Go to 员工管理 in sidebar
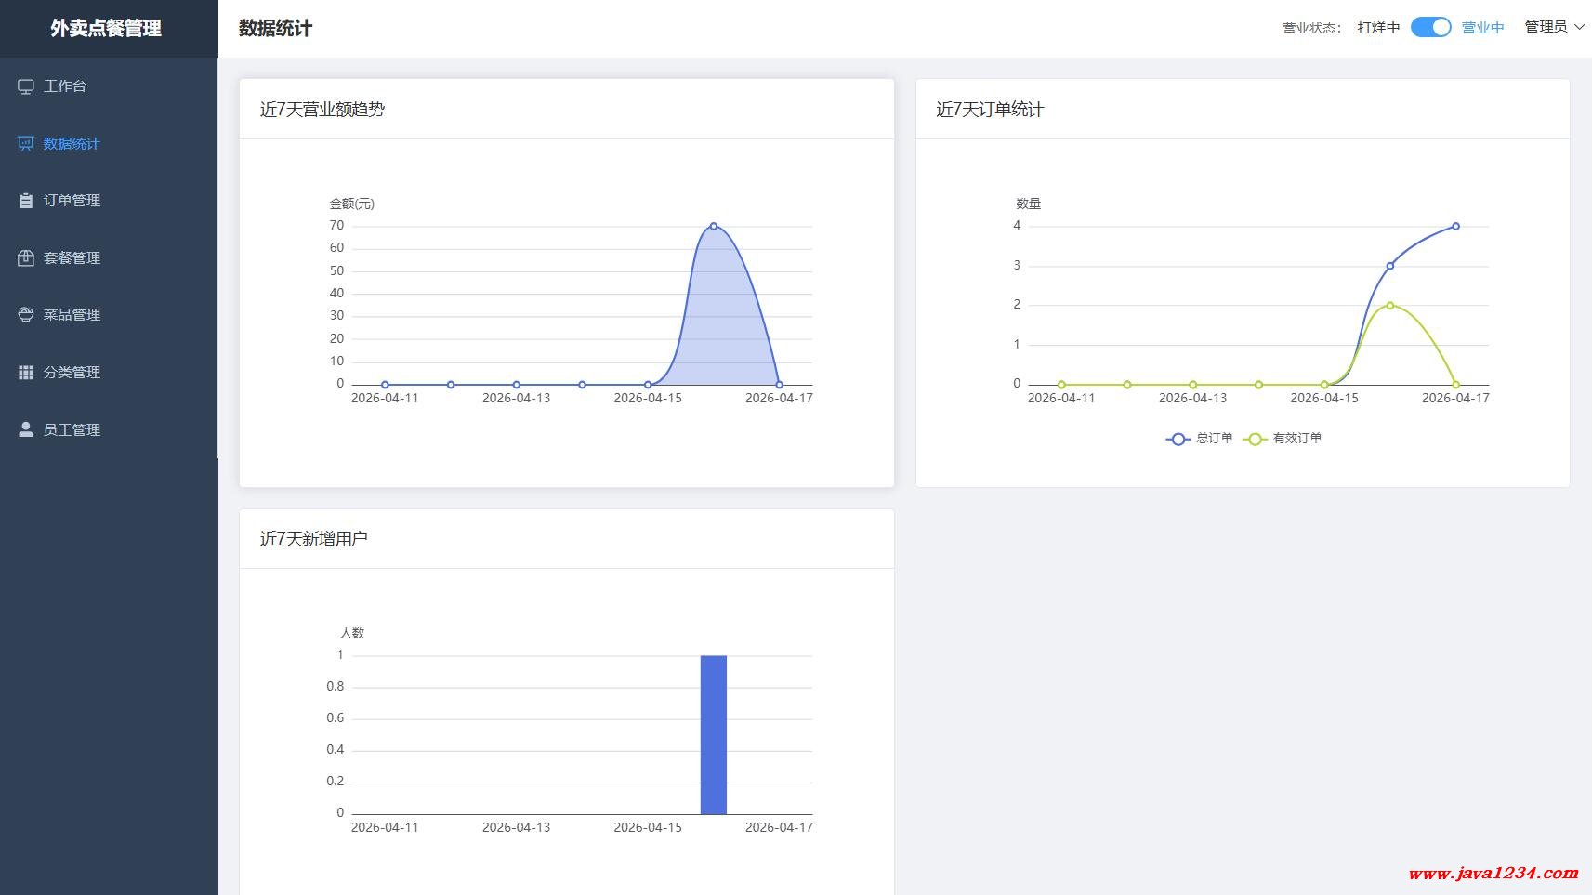The height and width of the screenshot is (895, 1592). coord(72,429)
